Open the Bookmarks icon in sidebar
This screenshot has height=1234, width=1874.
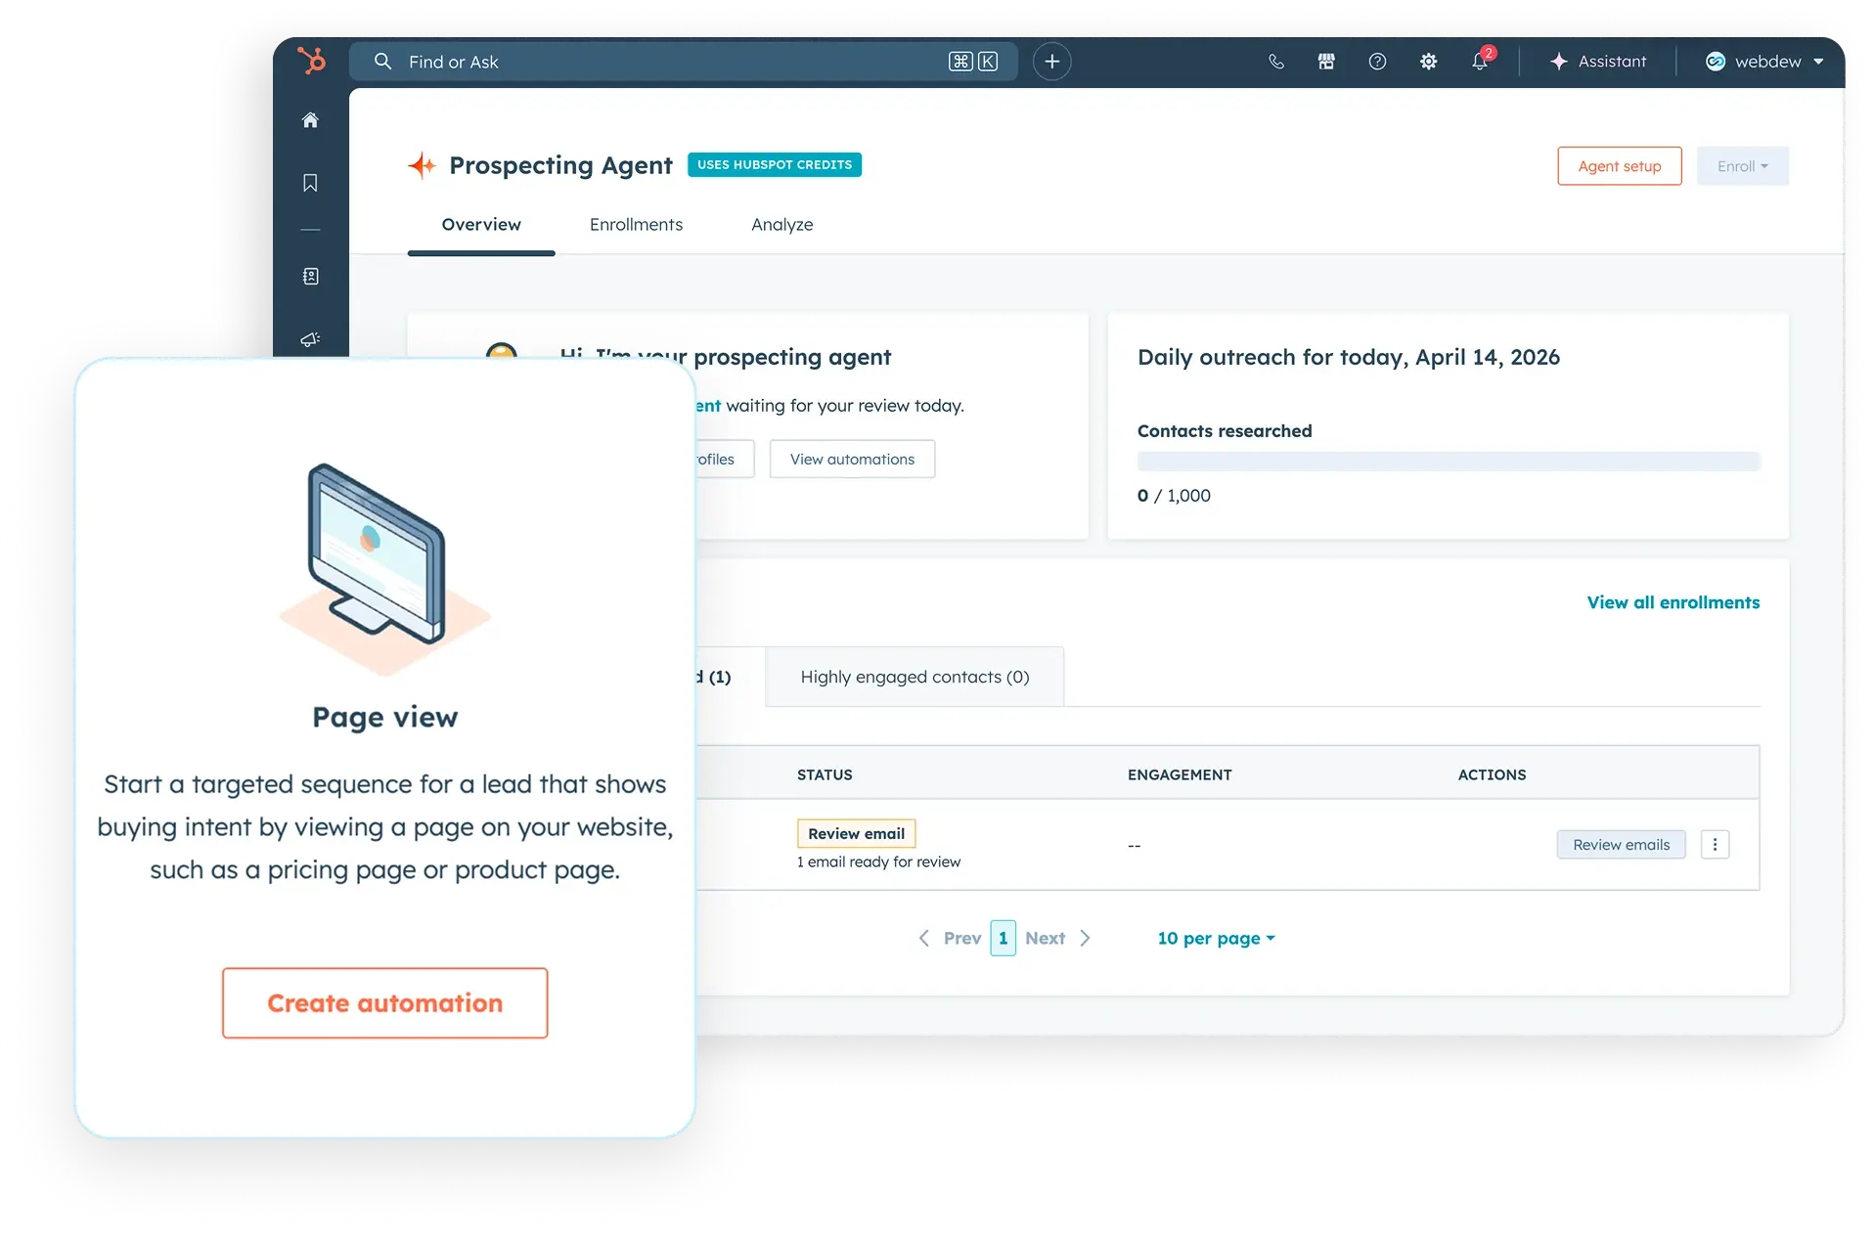310,183
